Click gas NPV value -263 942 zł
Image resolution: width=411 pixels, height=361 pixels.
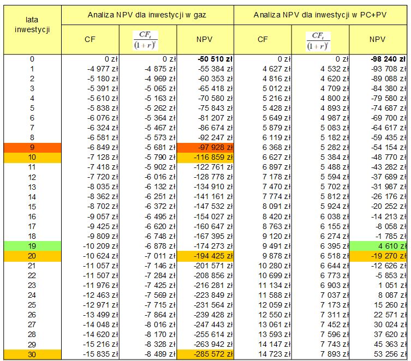[213, 345]
